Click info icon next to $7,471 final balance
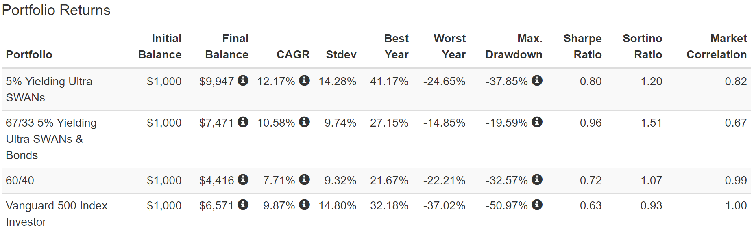This screenshot has height=231, width=754. coord(243,122)
